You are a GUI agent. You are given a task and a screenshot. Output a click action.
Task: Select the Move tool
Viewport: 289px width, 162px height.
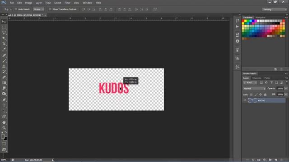tap(4, 22)
